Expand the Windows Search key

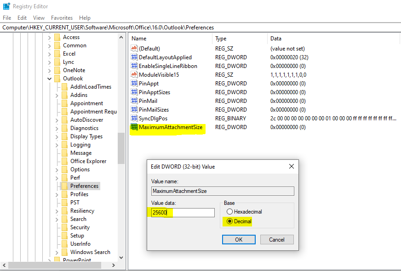(x=57, y=252)
